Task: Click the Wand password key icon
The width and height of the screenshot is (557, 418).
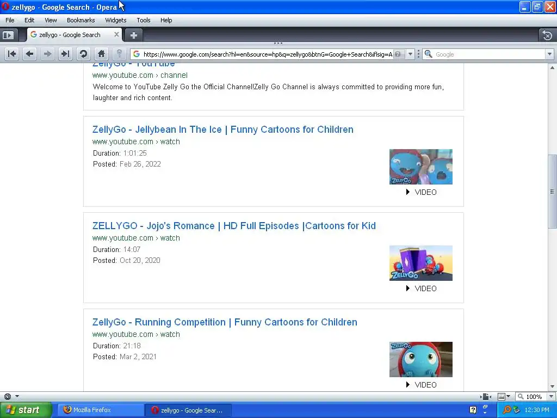Action: click(x=119, y=54)
